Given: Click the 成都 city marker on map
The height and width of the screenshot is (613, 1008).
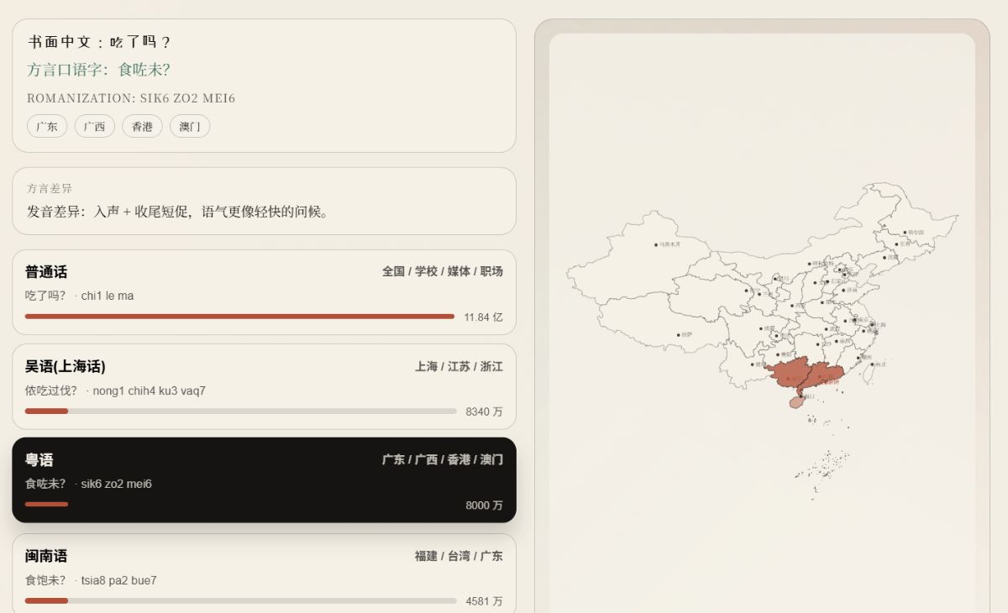Looking at the screenshot, I should tap(762, 328).
